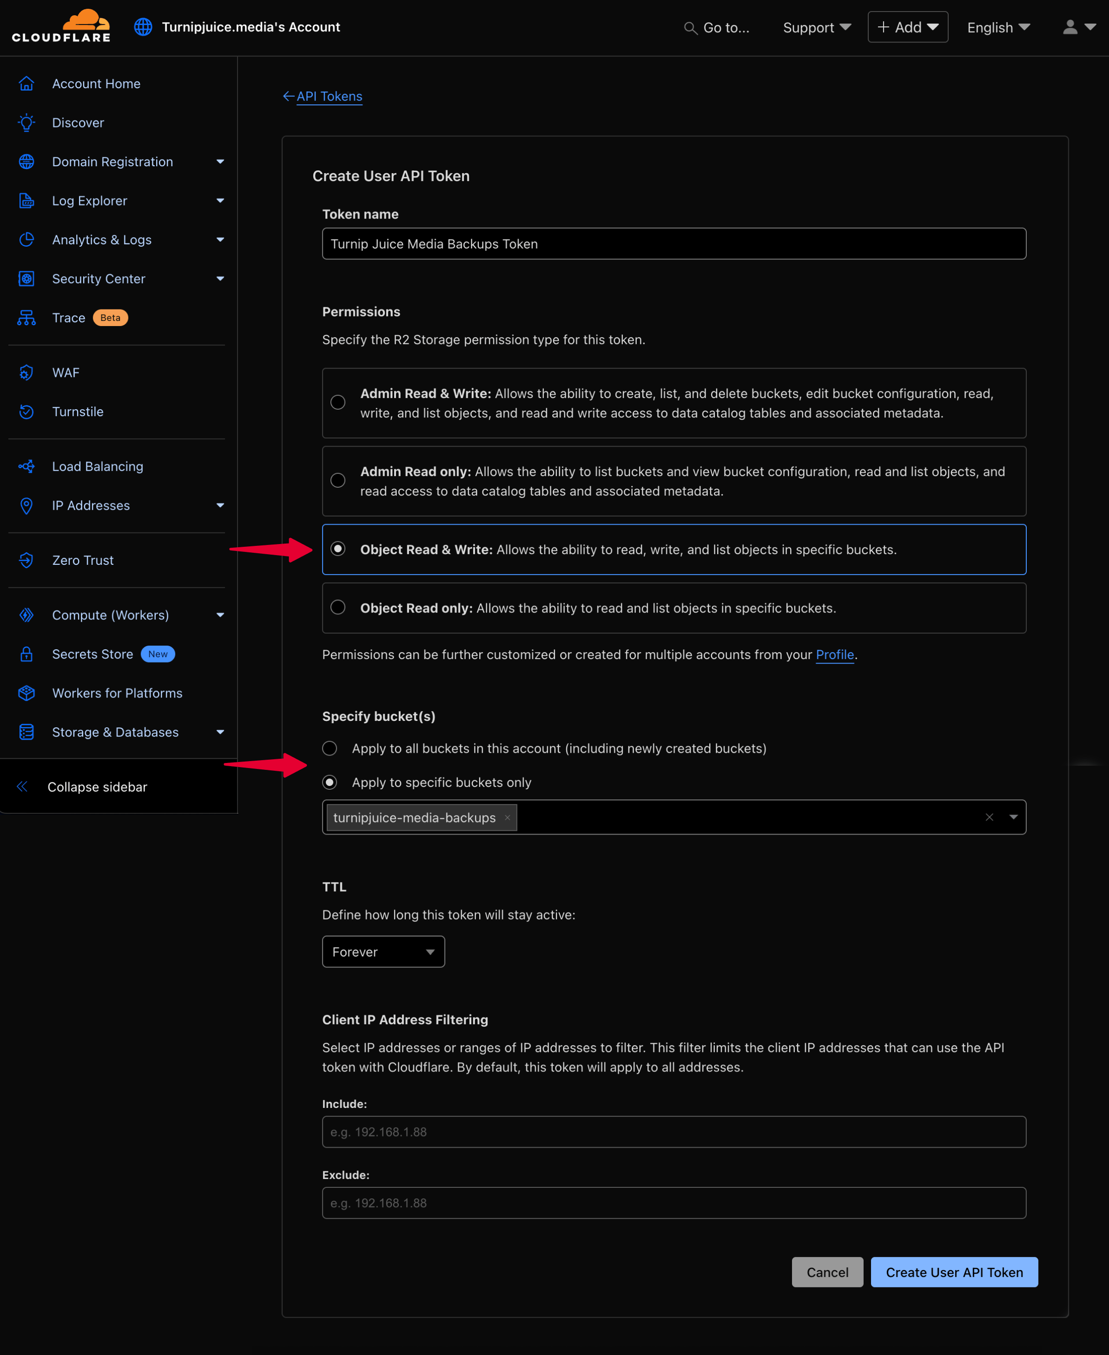This screenshot has height=1355, width=1109.
Task: Open the WAF sidebar item
Action: (66, 372)
